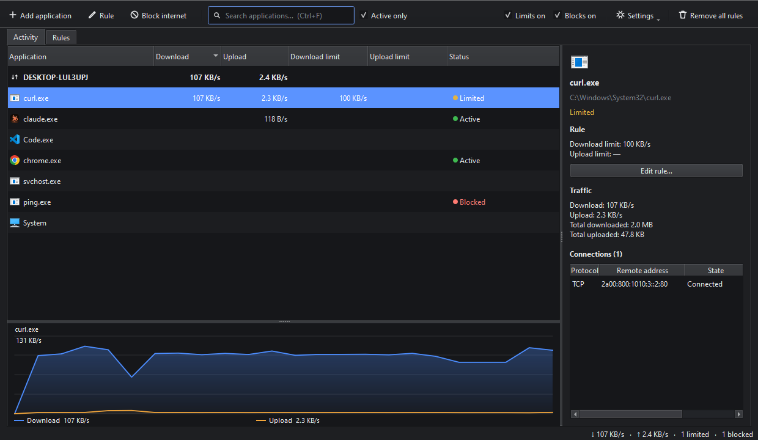
Task: Click the System monitor icon
Action: point(15,222)
